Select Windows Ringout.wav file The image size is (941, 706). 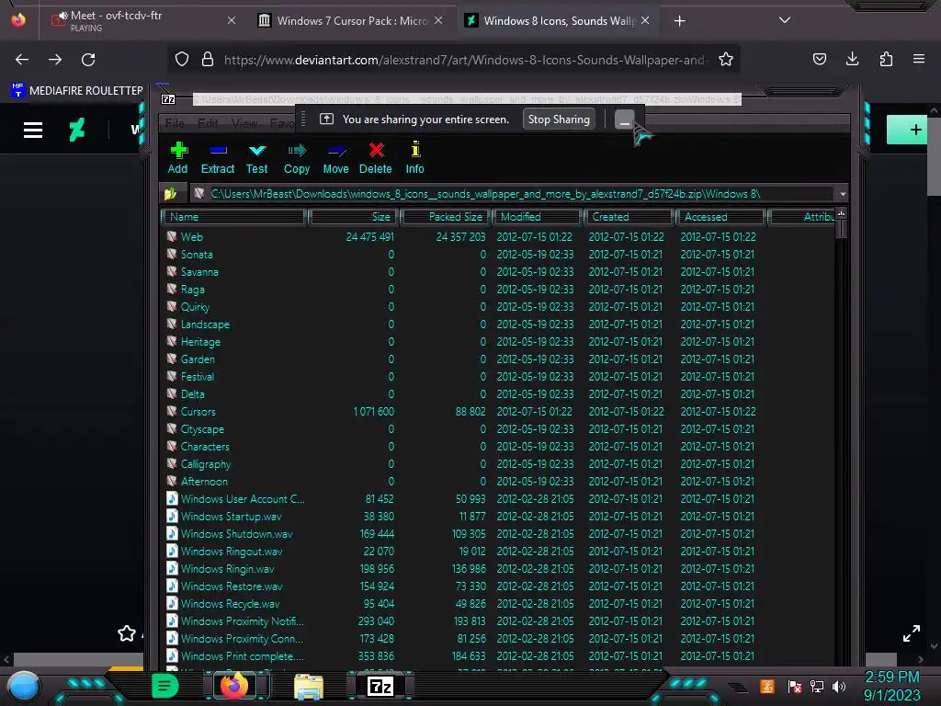coord(231,552)
